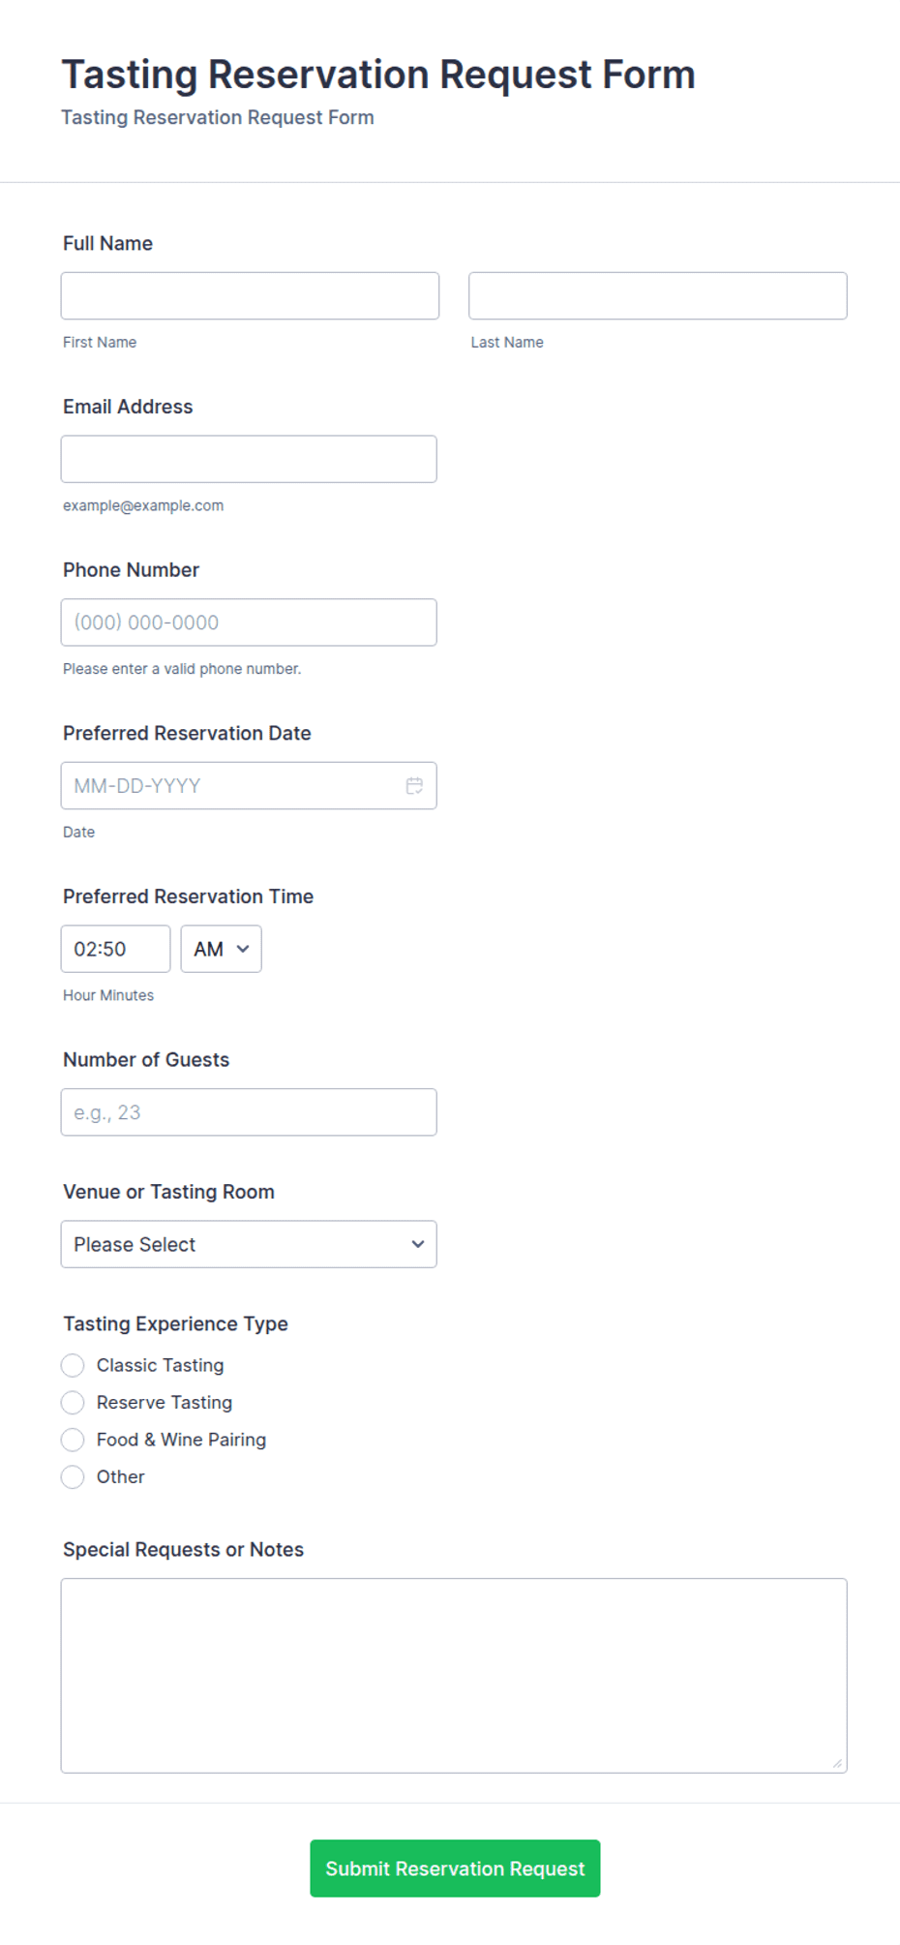Screen dimensions: 900x1945
Task: Click the Full Name field label
Action: pos(107,243)
